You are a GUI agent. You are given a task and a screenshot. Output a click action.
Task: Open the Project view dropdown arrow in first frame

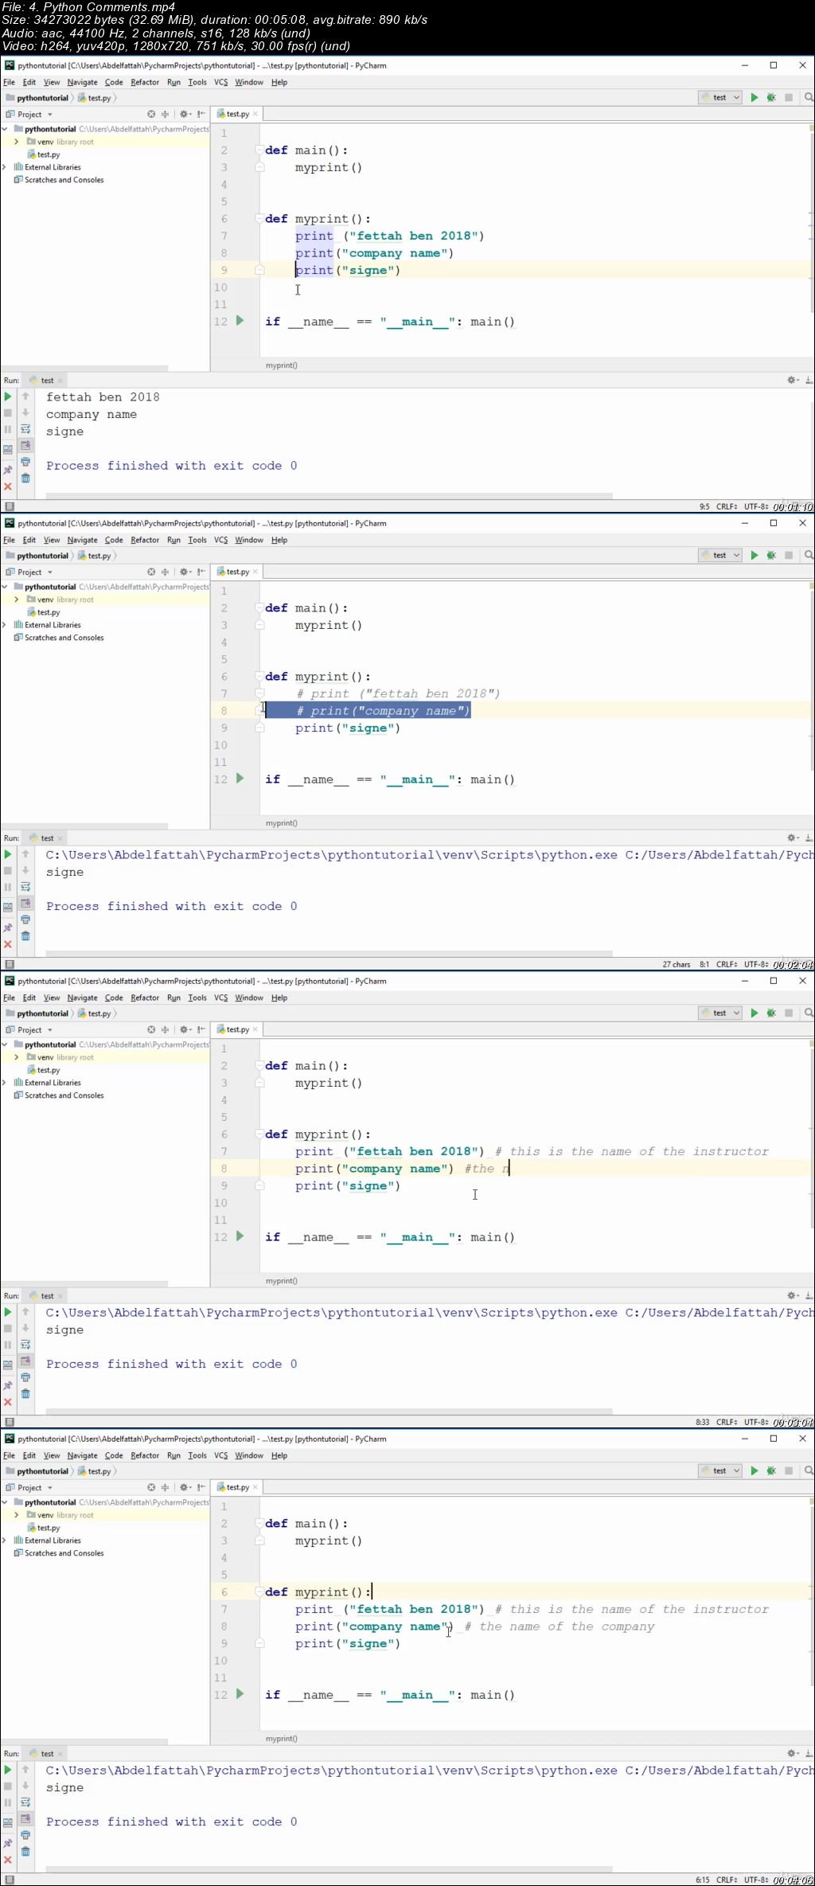coord(49,115)
